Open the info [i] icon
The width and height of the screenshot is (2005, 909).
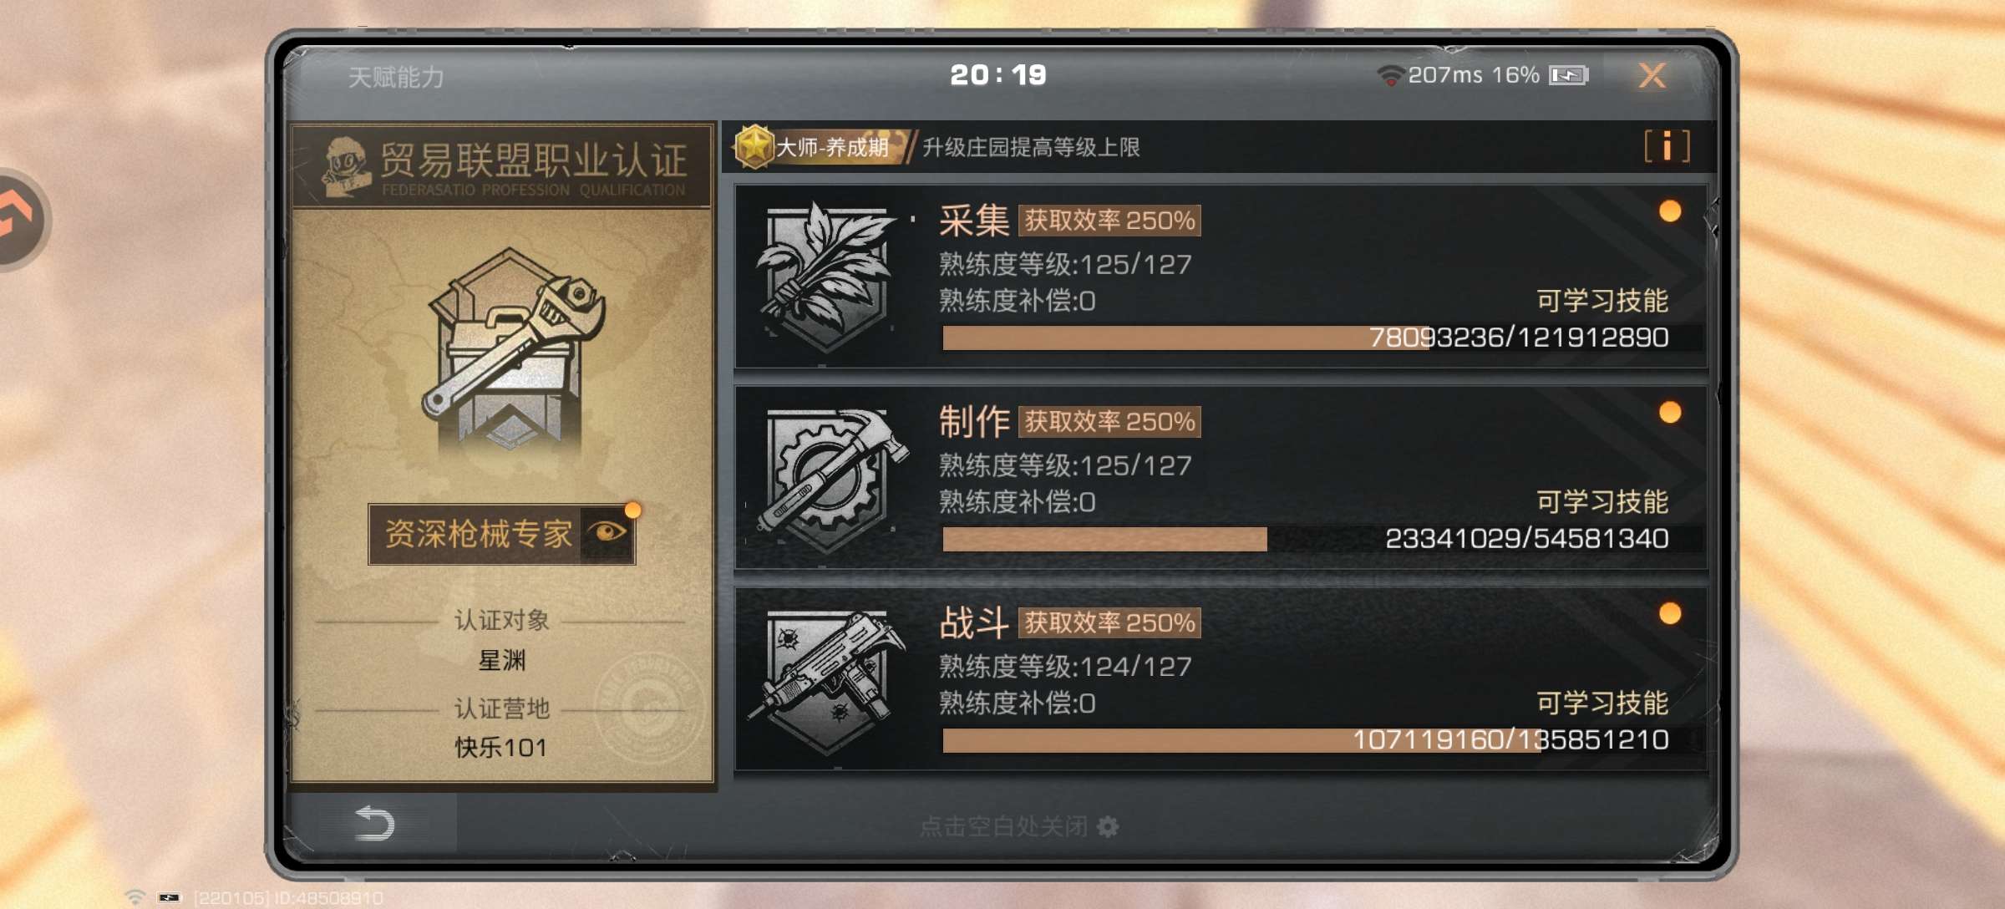pos(1667,147)
